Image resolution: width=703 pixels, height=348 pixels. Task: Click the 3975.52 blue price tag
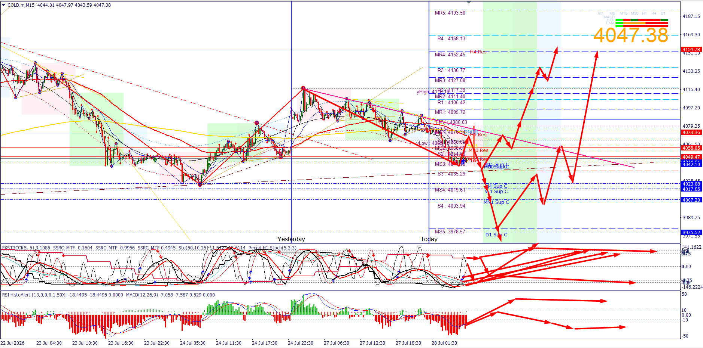pos(691,232)
